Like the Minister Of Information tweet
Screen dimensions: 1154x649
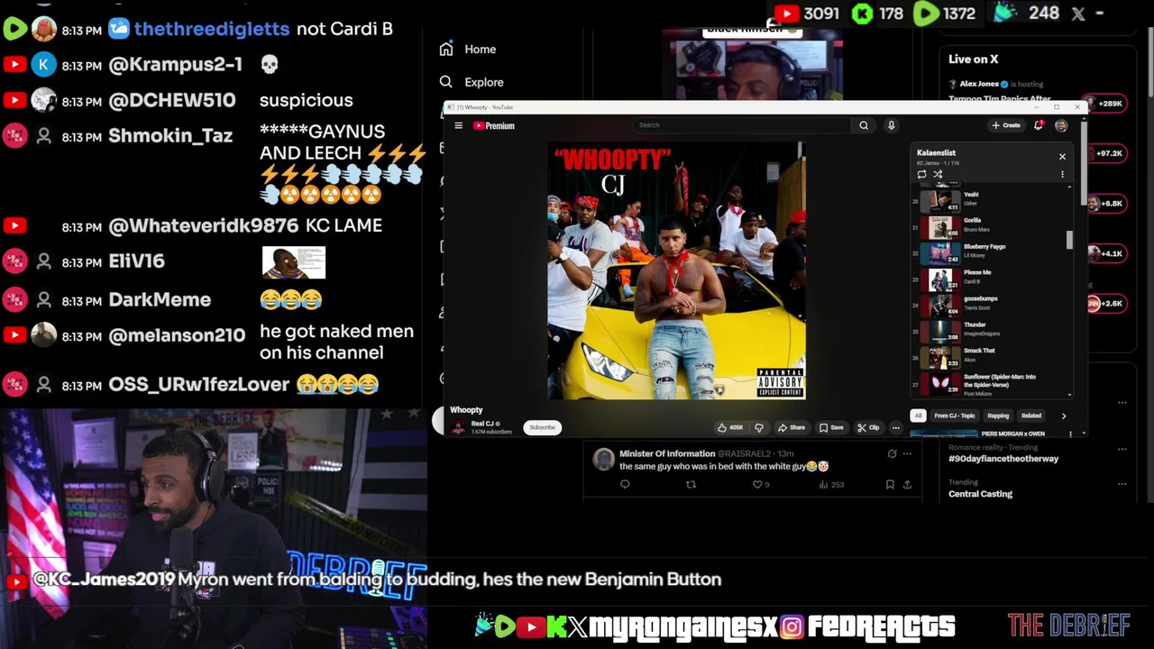[x=760, y=485]
